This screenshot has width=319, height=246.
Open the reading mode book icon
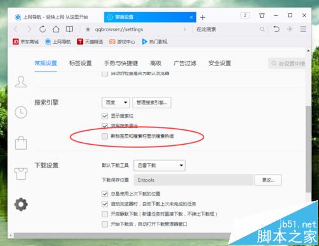coord(70,29)
